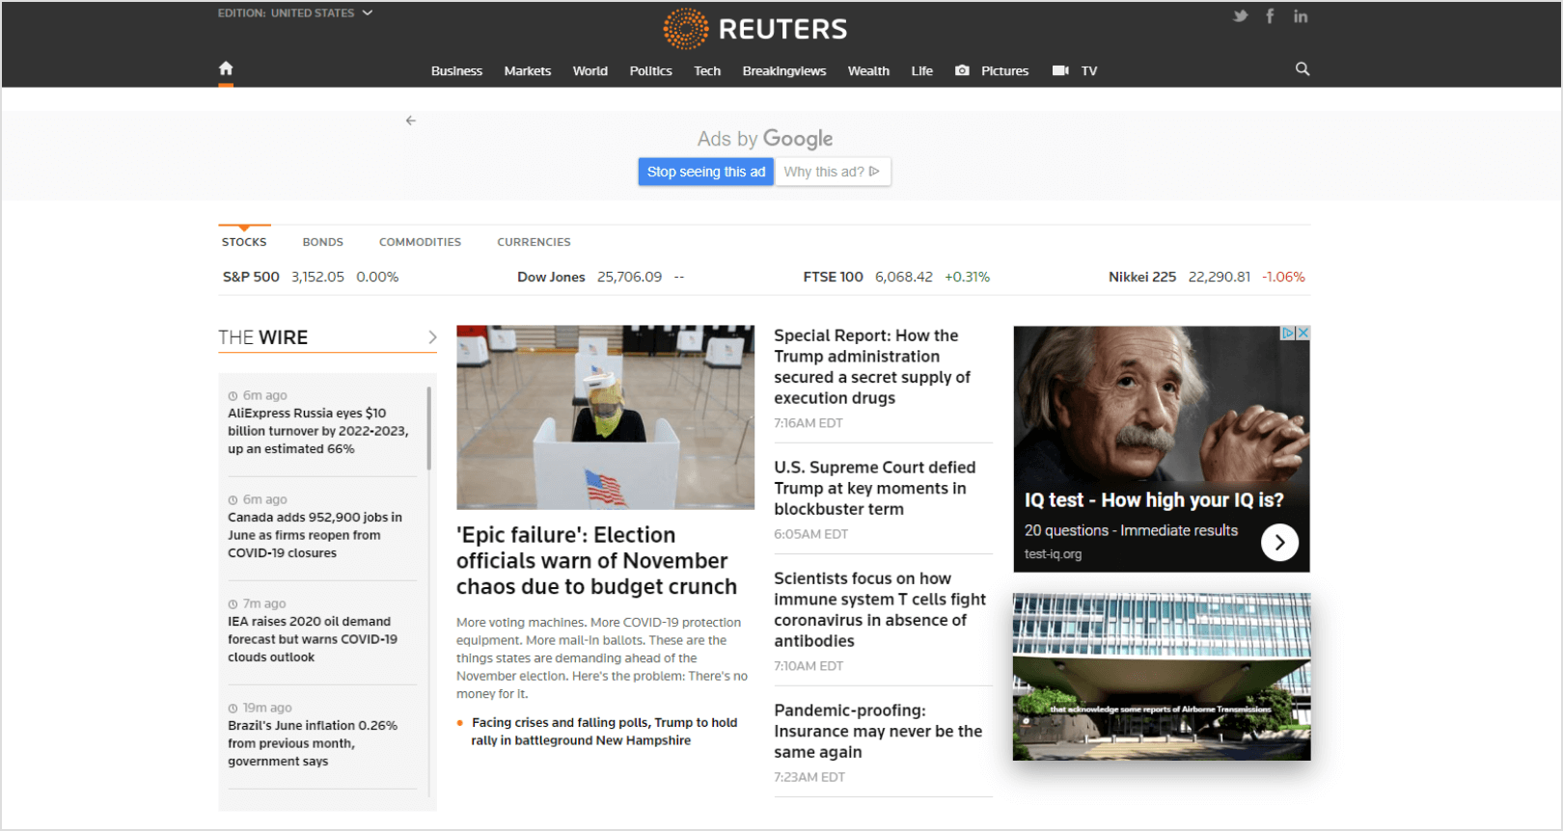1563x831 pixels.
Task: Open FTSE 100 quote
Action: coord(833,277)
